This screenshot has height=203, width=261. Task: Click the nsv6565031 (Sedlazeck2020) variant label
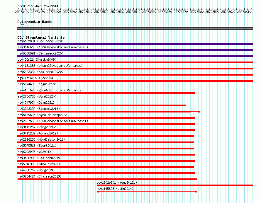coord(40,41)
